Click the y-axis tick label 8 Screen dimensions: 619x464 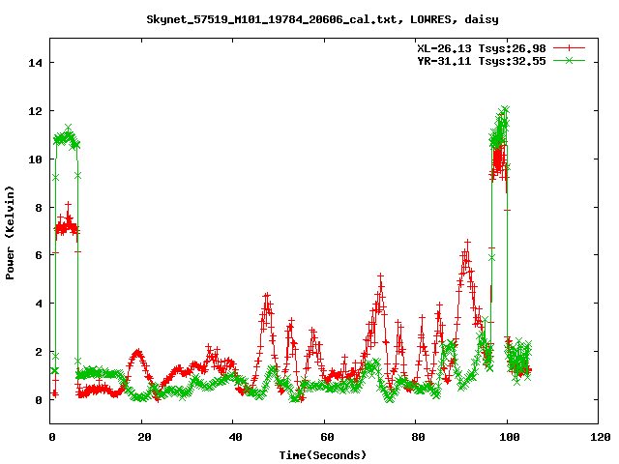(39, 208)
